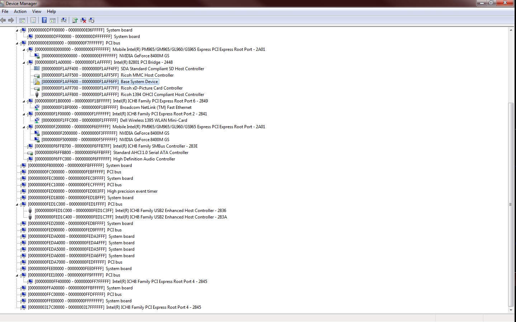516x322 pixels.
Task: Click Scan for hardware changes icon
Action: coord(64,20)
